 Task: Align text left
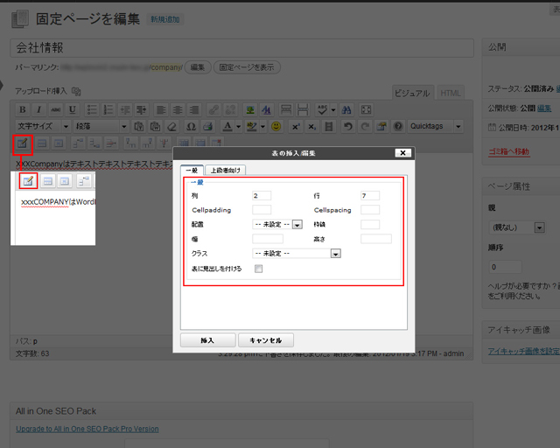[161, 109]
